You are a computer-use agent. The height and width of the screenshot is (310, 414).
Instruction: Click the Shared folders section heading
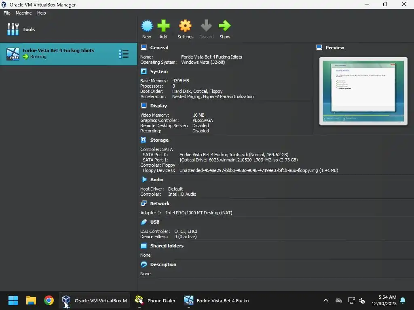(167, 246)
